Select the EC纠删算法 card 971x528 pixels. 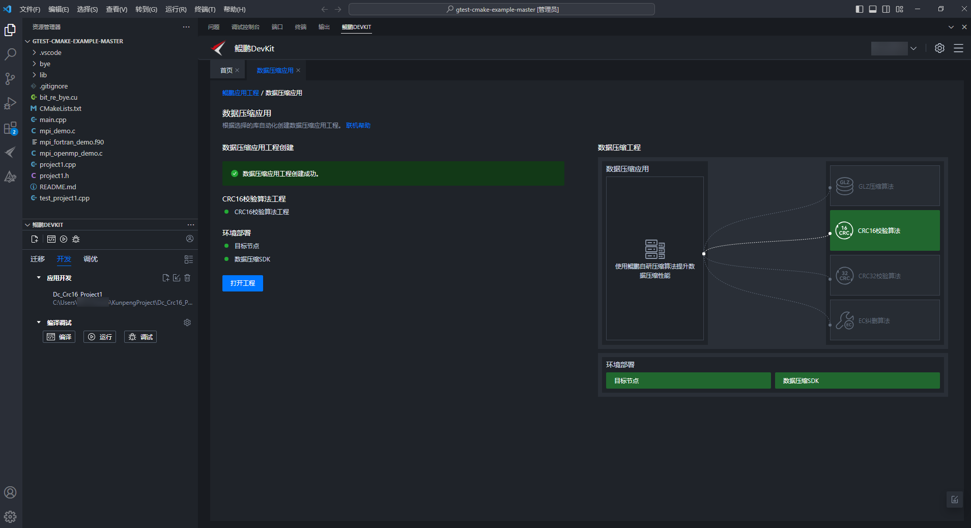[884, 320]
